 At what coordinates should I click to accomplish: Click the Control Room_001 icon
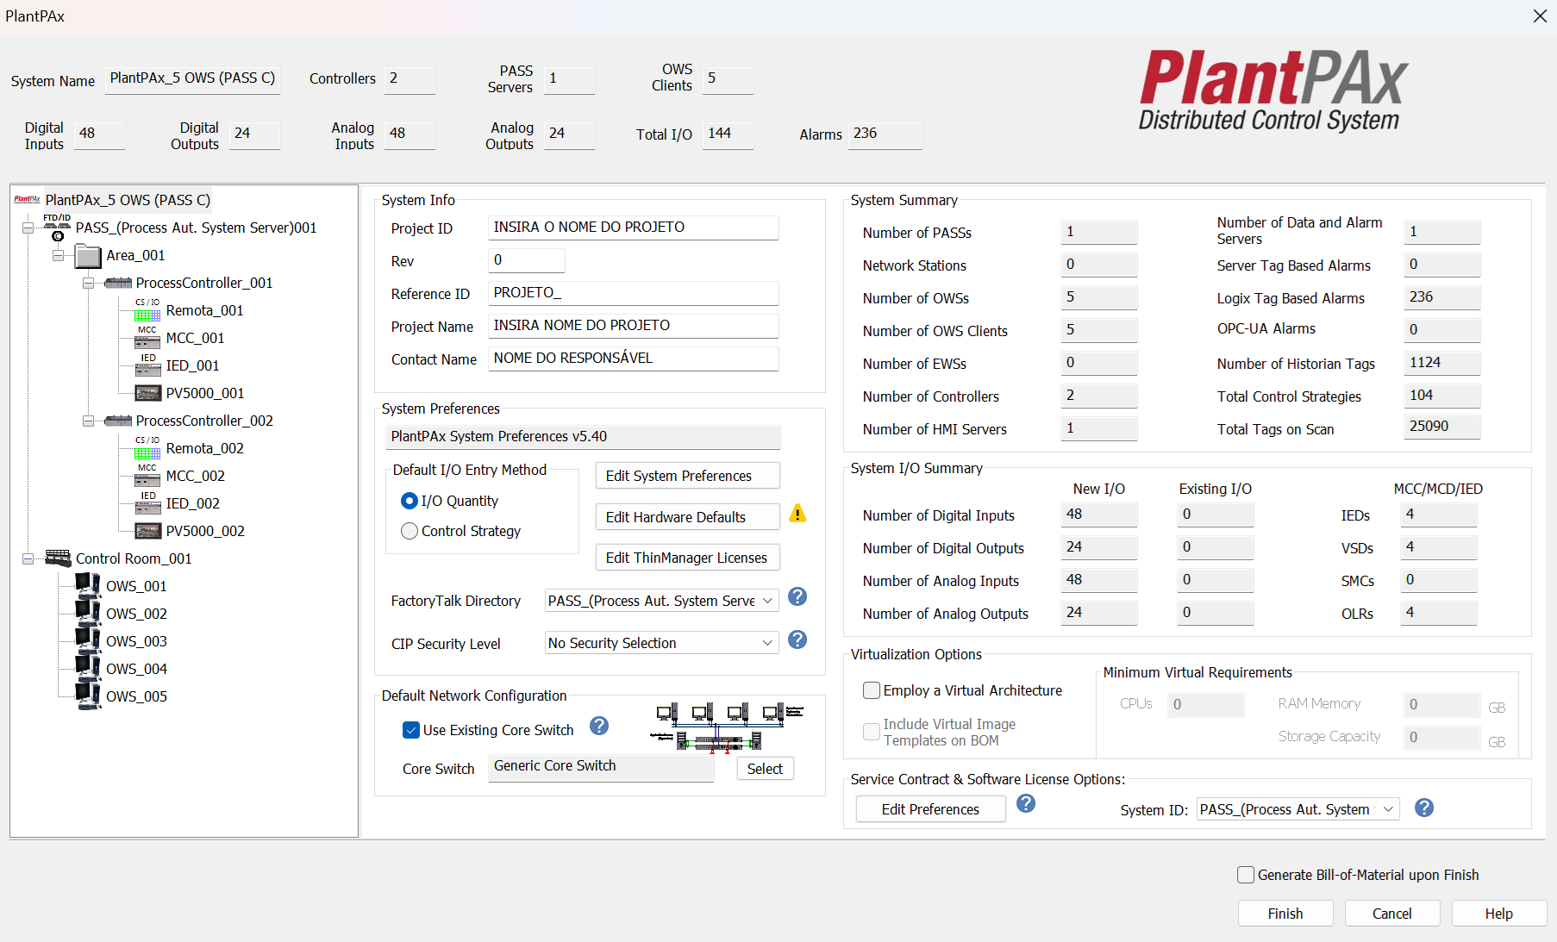(58, 558)
